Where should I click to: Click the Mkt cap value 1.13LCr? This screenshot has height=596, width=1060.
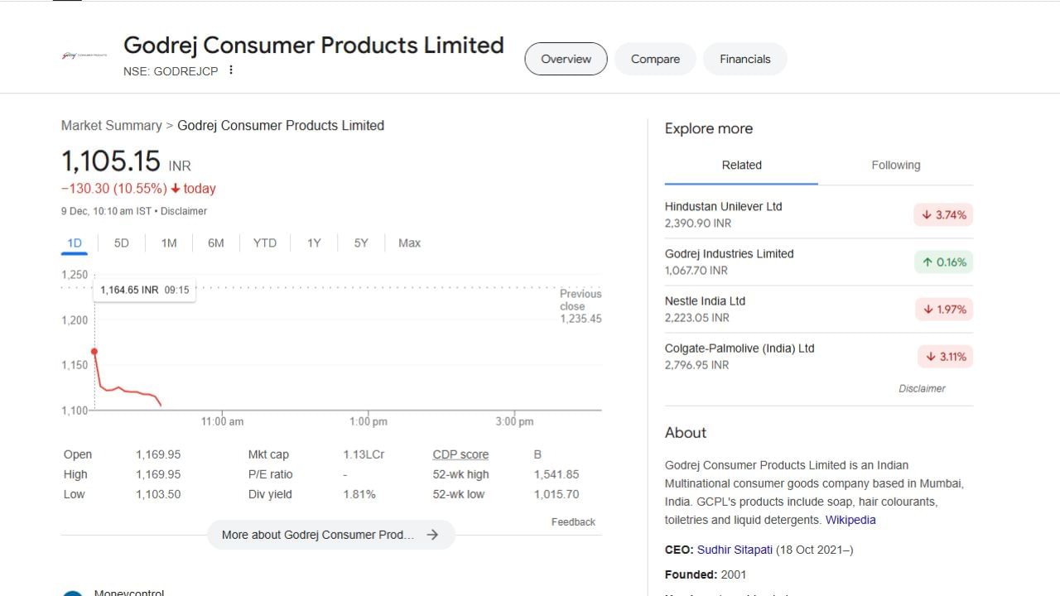click(364, 454)
